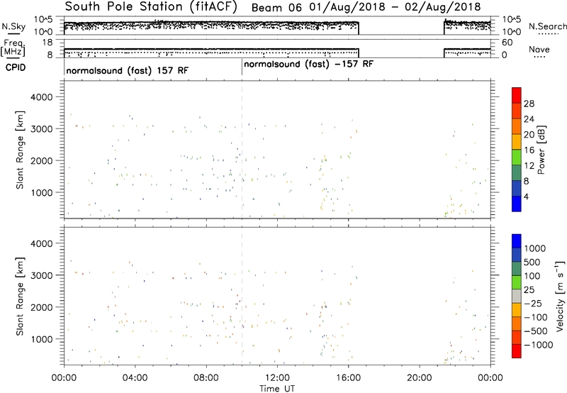Click the '4000' tick on power panel axis
567x393 pixels.
(x=41, y=97)
